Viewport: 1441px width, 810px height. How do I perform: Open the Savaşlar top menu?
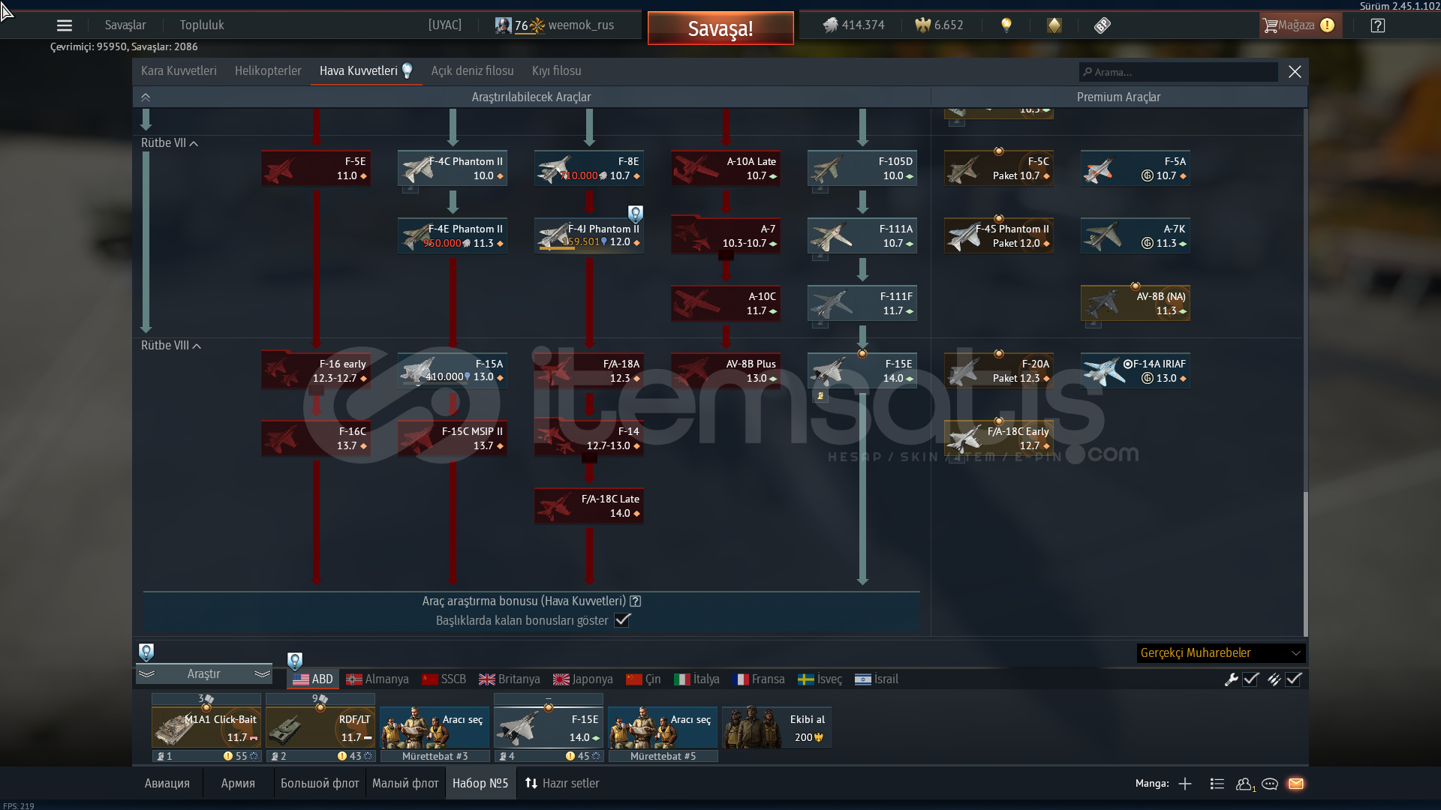[x=125, y=25]
